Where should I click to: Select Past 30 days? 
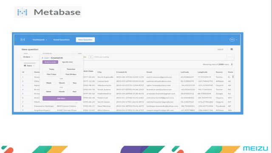coord(71,74)
